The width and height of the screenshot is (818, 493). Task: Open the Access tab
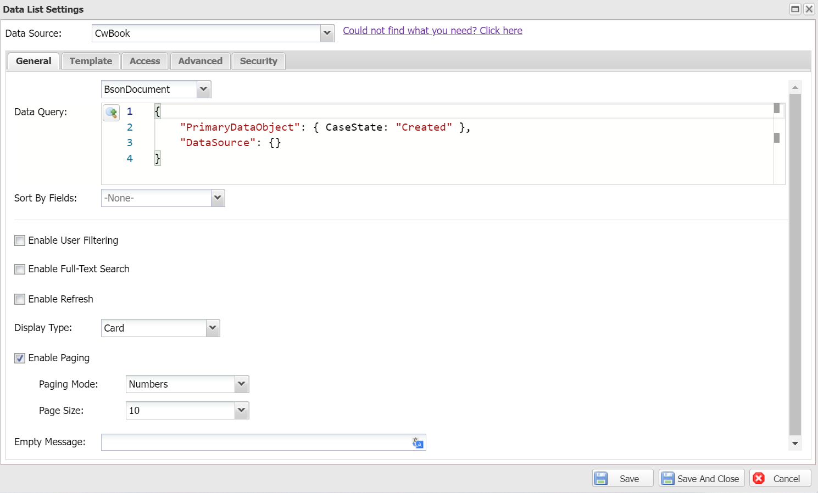145,61
